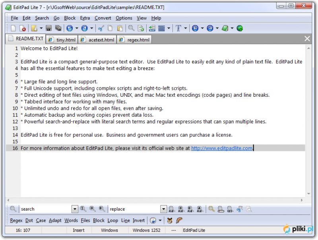Click the Open file folder icon

click(34, 28)
